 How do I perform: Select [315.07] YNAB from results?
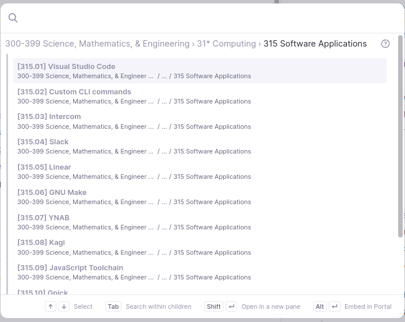tap(43, 218)
